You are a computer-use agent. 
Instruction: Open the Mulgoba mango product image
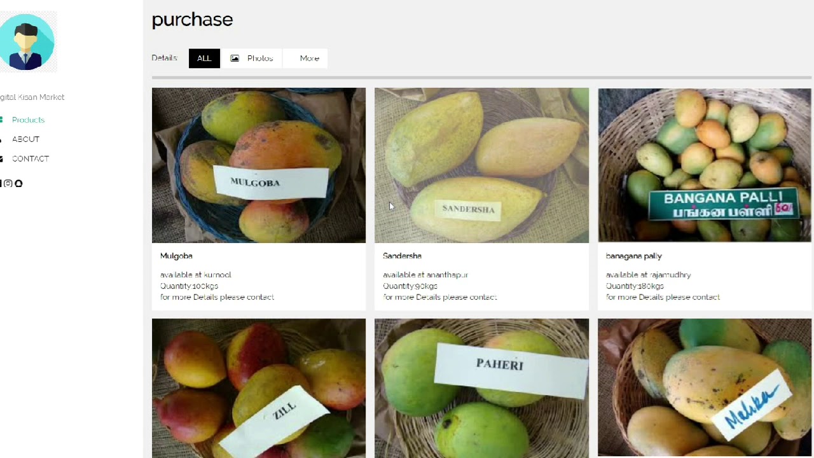point(259,165)
